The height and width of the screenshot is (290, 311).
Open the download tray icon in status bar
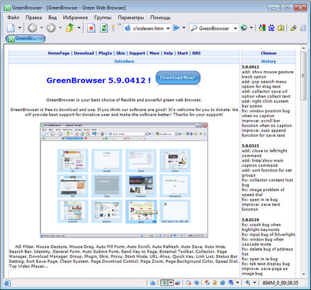(x=153, y=283)
